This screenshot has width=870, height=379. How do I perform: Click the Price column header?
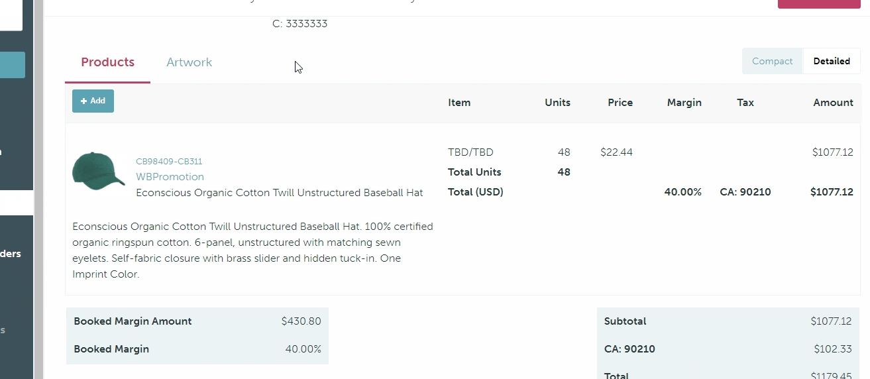pos(620,103)
